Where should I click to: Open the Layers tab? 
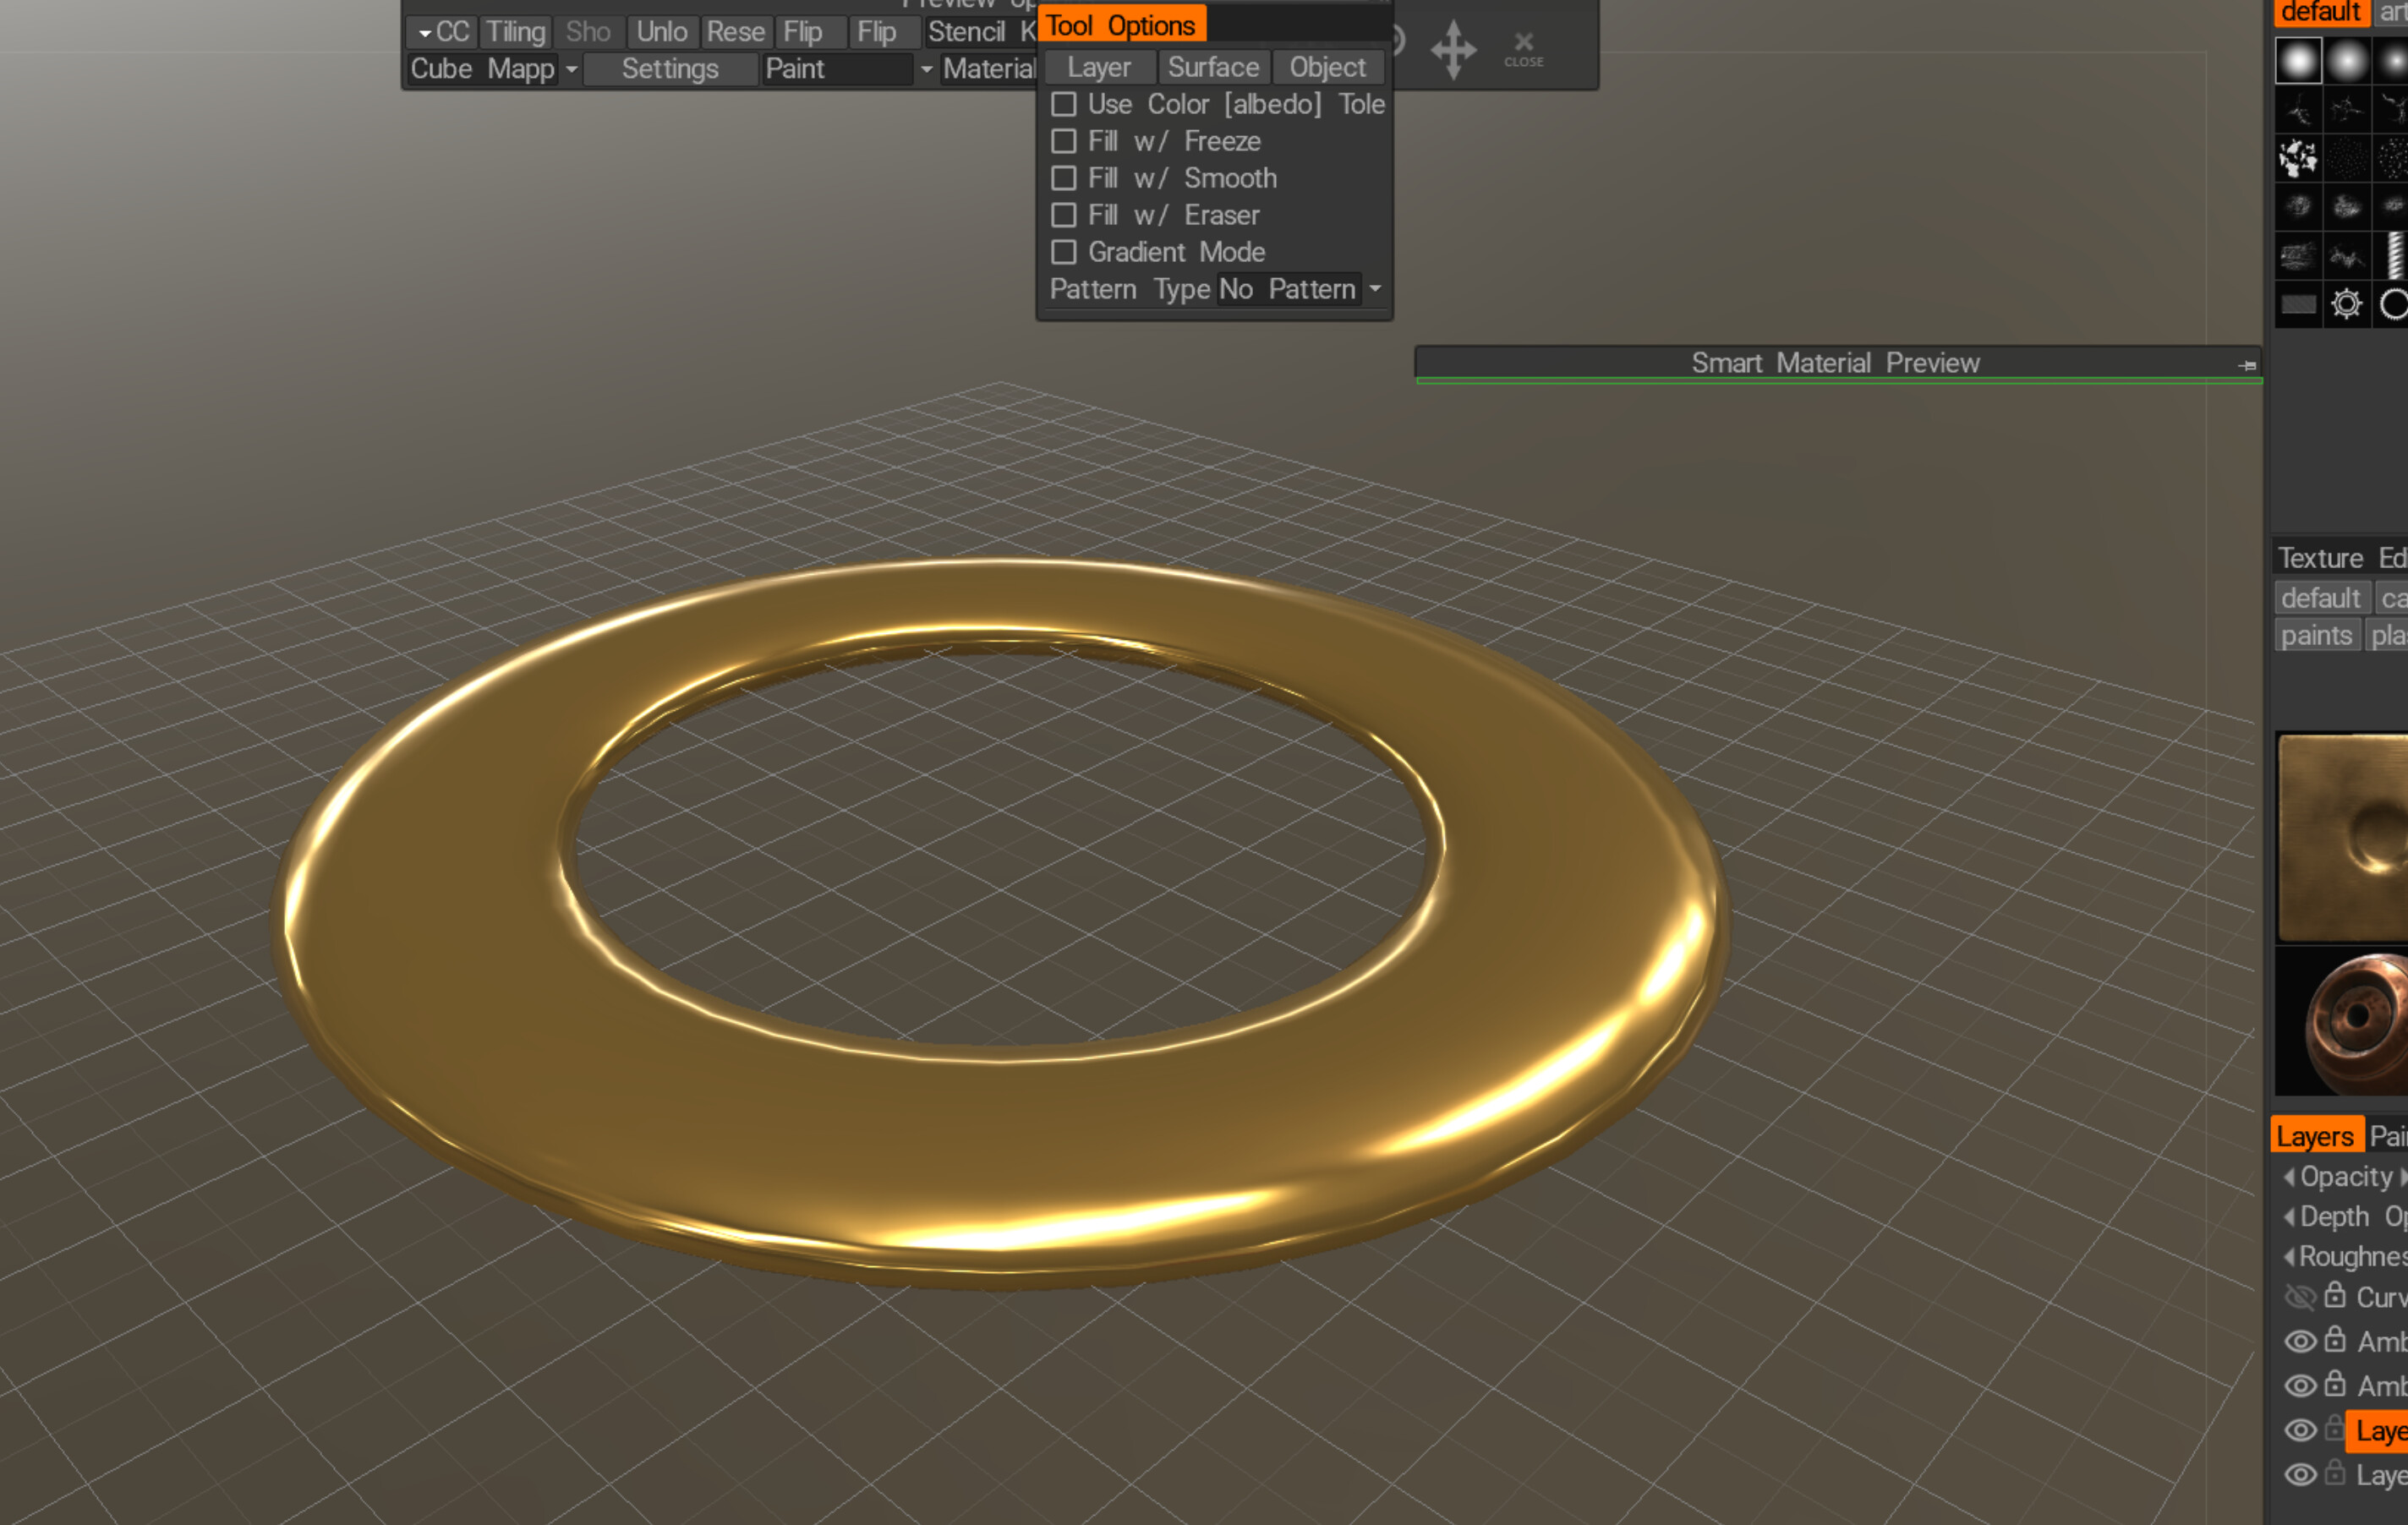pyautogui.click(x=2314, y=1136)
